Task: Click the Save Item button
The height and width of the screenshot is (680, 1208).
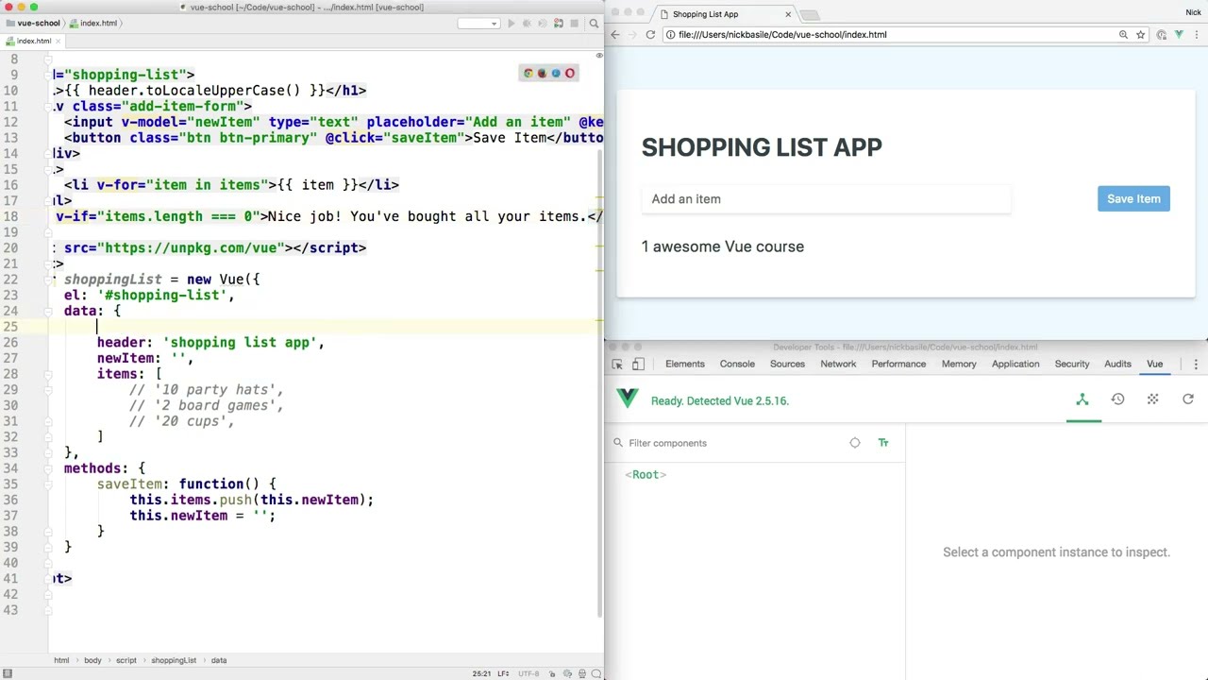Action: tap(1133, 199)
